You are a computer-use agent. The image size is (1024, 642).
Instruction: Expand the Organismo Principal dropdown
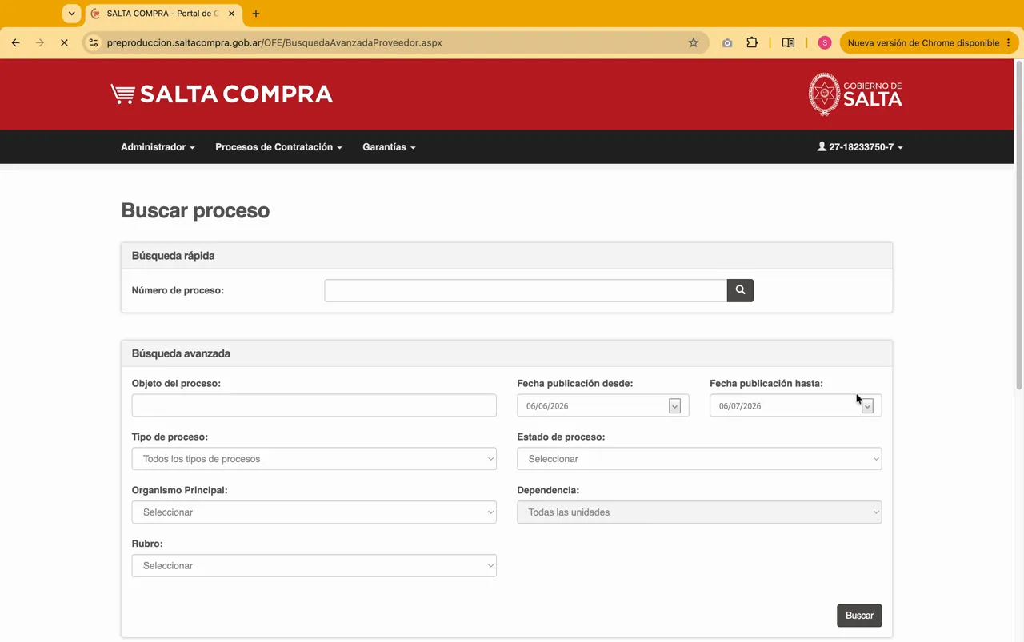pyautogui.click(x=314, y=512)
